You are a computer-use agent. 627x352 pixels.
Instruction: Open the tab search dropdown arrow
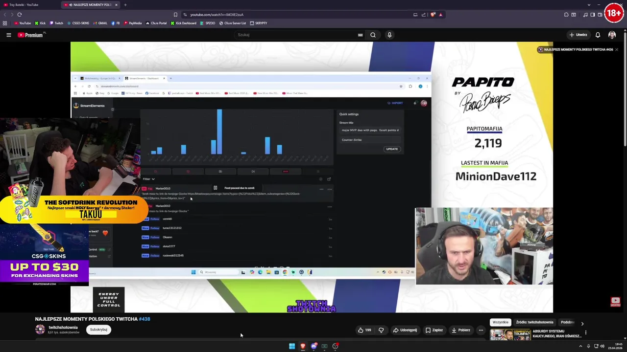pos(589,5)
